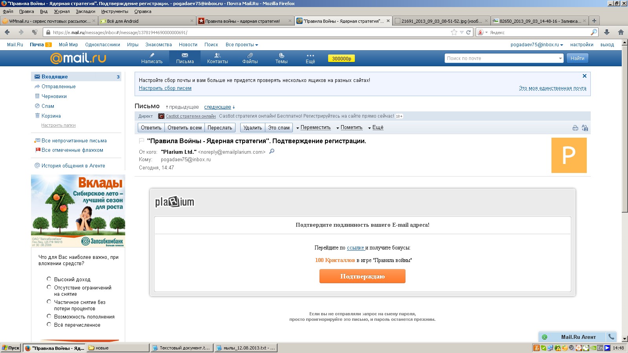Switch to the Всё для Android tab
This screenshot has width=628, height=353.
click(146, 21)
